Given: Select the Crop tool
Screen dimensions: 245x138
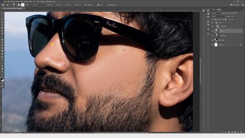Looking at the screenshot, I should (x=2, y=25).
